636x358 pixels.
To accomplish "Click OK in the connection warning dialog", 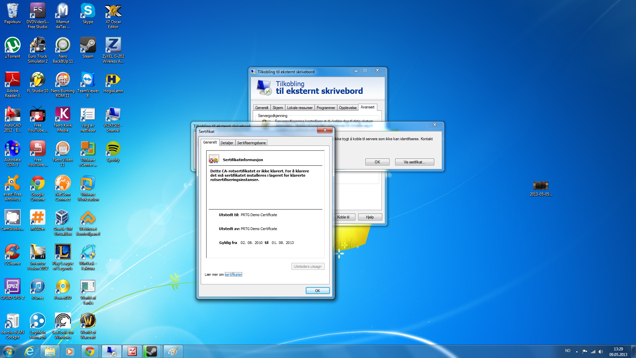I will (x=377, y=162).
